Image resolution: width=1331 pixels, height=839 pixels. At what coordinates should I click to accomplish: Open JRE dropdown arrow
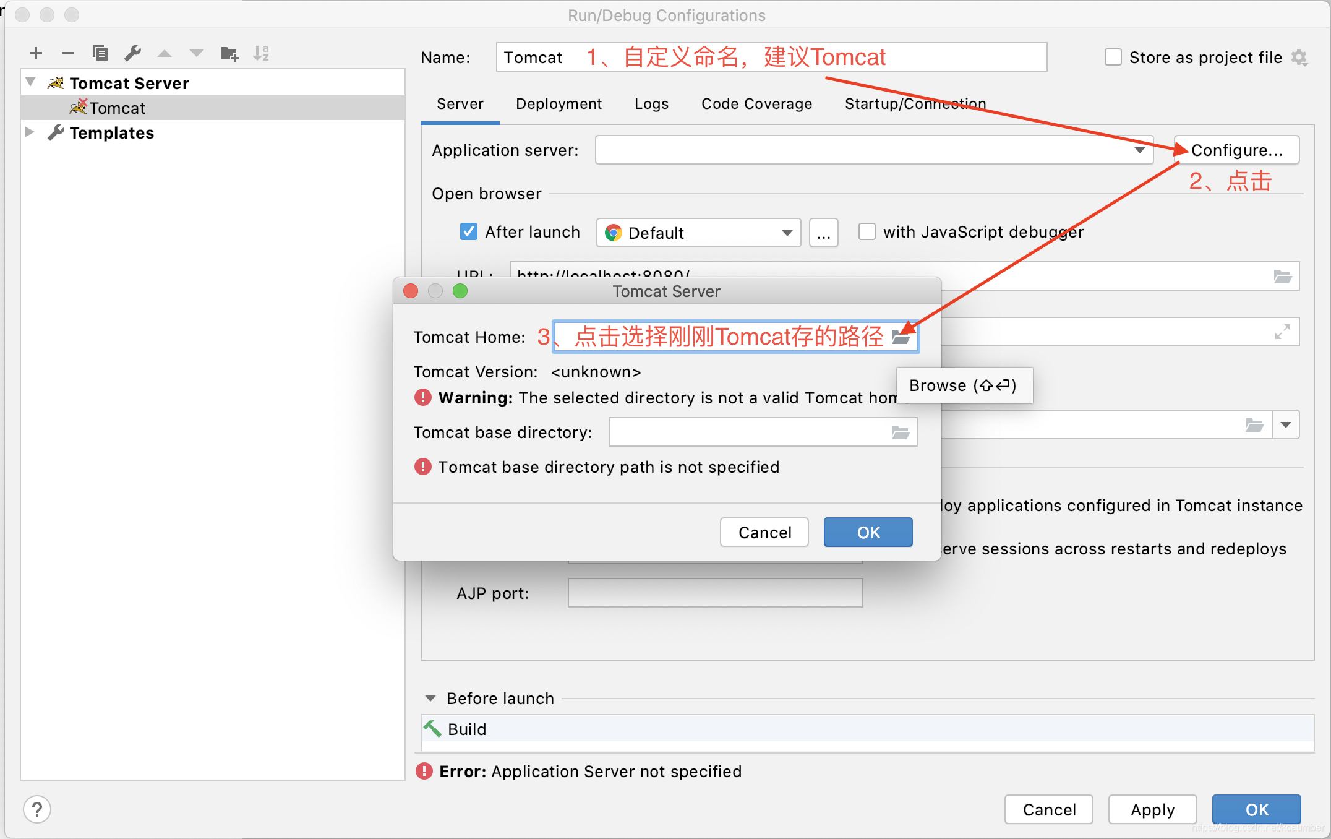(x=1286, y=425)
